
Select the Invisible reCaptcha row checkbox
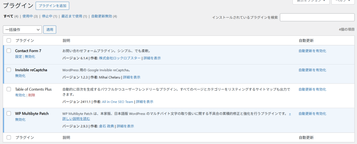click(x=9, y=70)
